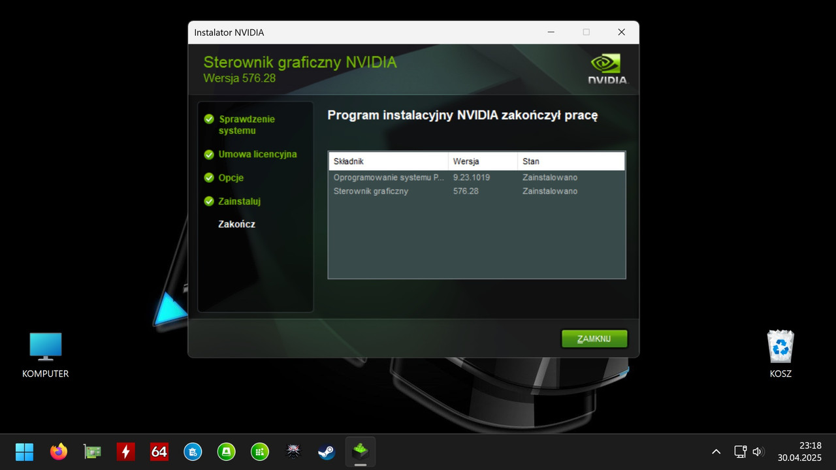Click the Sterownik graficzny NVIDIA header title

[x=300, y=62]
